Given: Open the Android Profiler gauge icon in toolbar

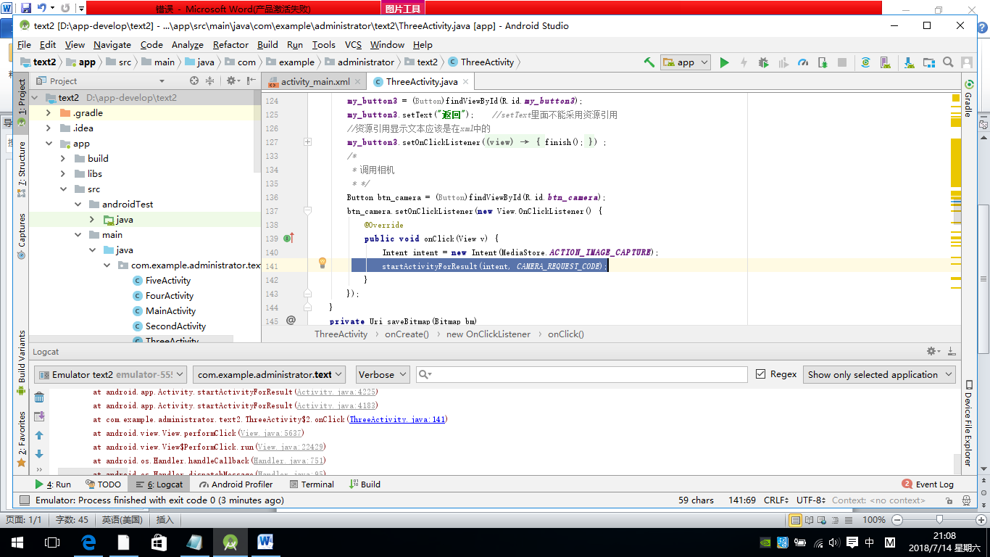Looking at the screenshot, I should pyautogui.click(x=802, y=62).
